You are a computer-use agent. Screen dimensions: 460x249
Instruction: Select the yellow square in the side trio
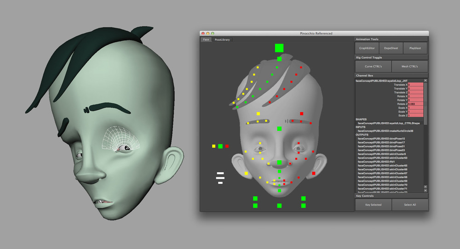pos(214,146)
